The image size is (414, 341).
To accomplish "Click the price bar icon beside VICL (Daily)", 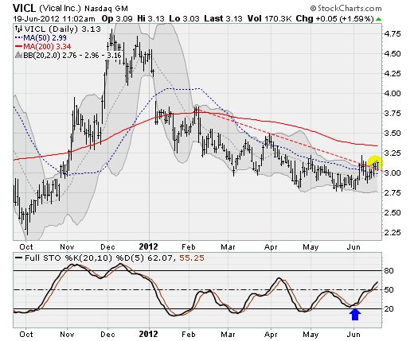I will tap(18, 29).
